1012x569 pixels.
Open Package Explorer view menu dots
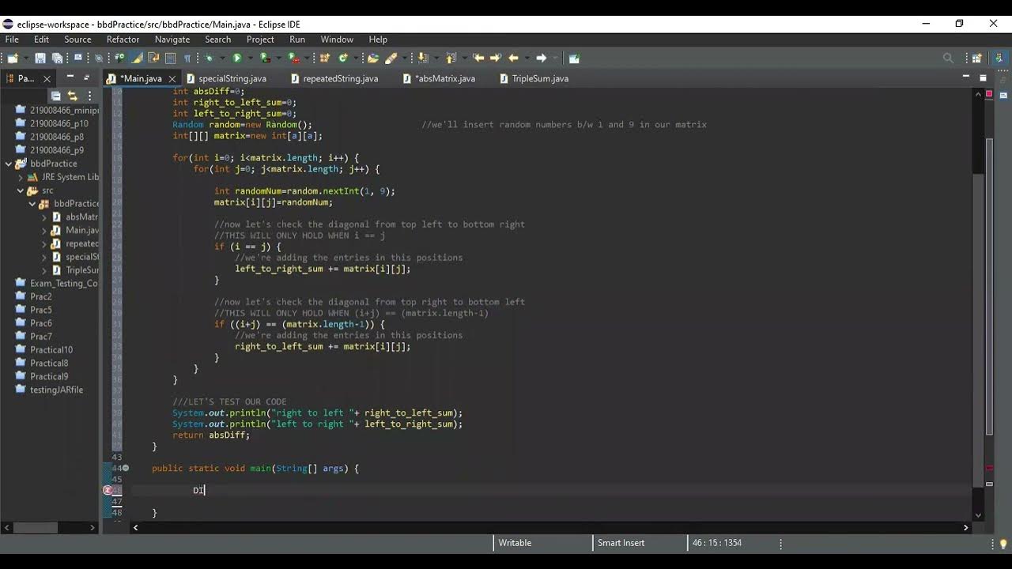coord(89,96)
